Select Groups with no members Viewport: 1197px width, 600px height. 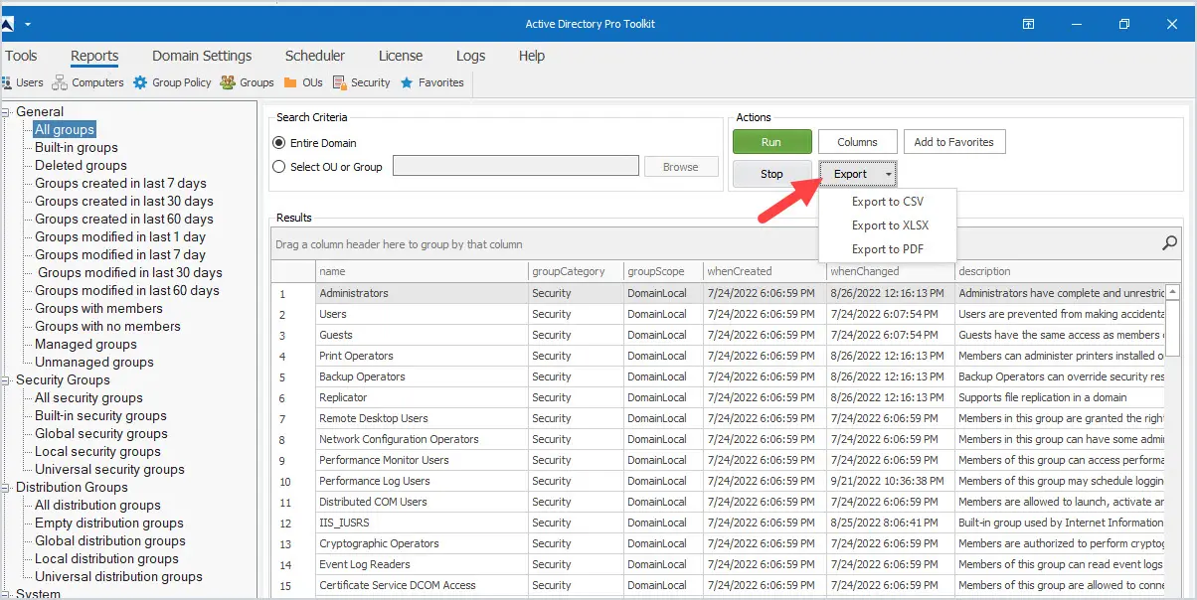click(107, 326)
